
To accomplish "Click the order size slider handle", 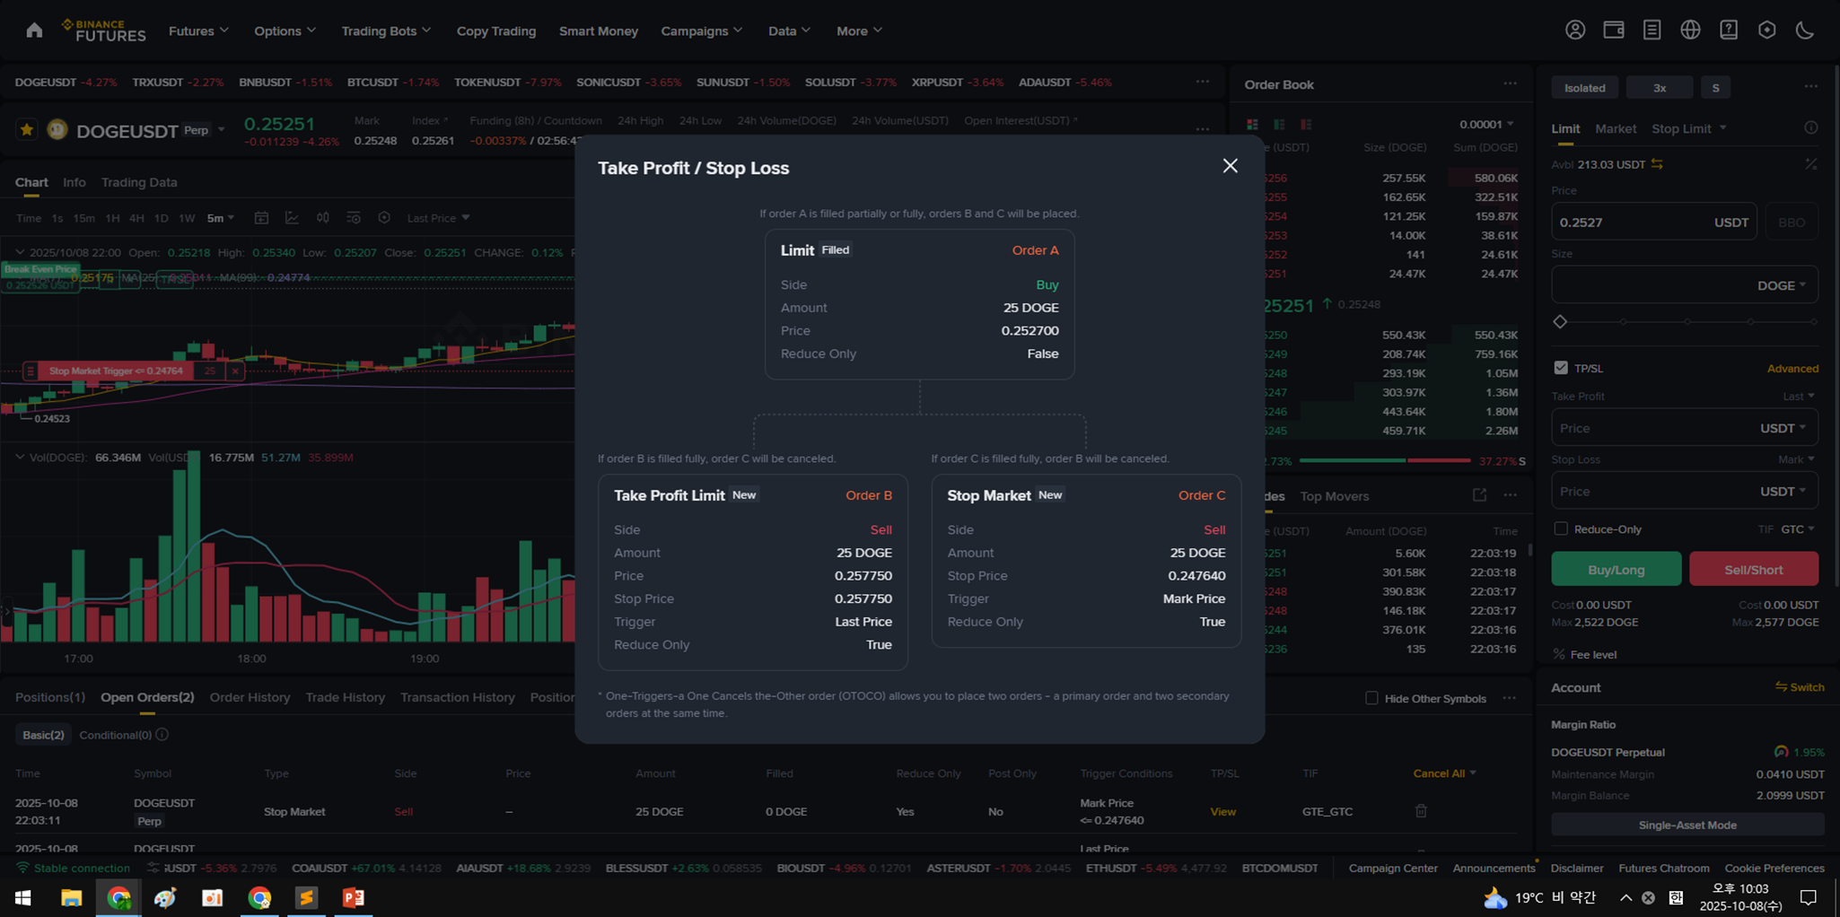I will coord(1560,321).
